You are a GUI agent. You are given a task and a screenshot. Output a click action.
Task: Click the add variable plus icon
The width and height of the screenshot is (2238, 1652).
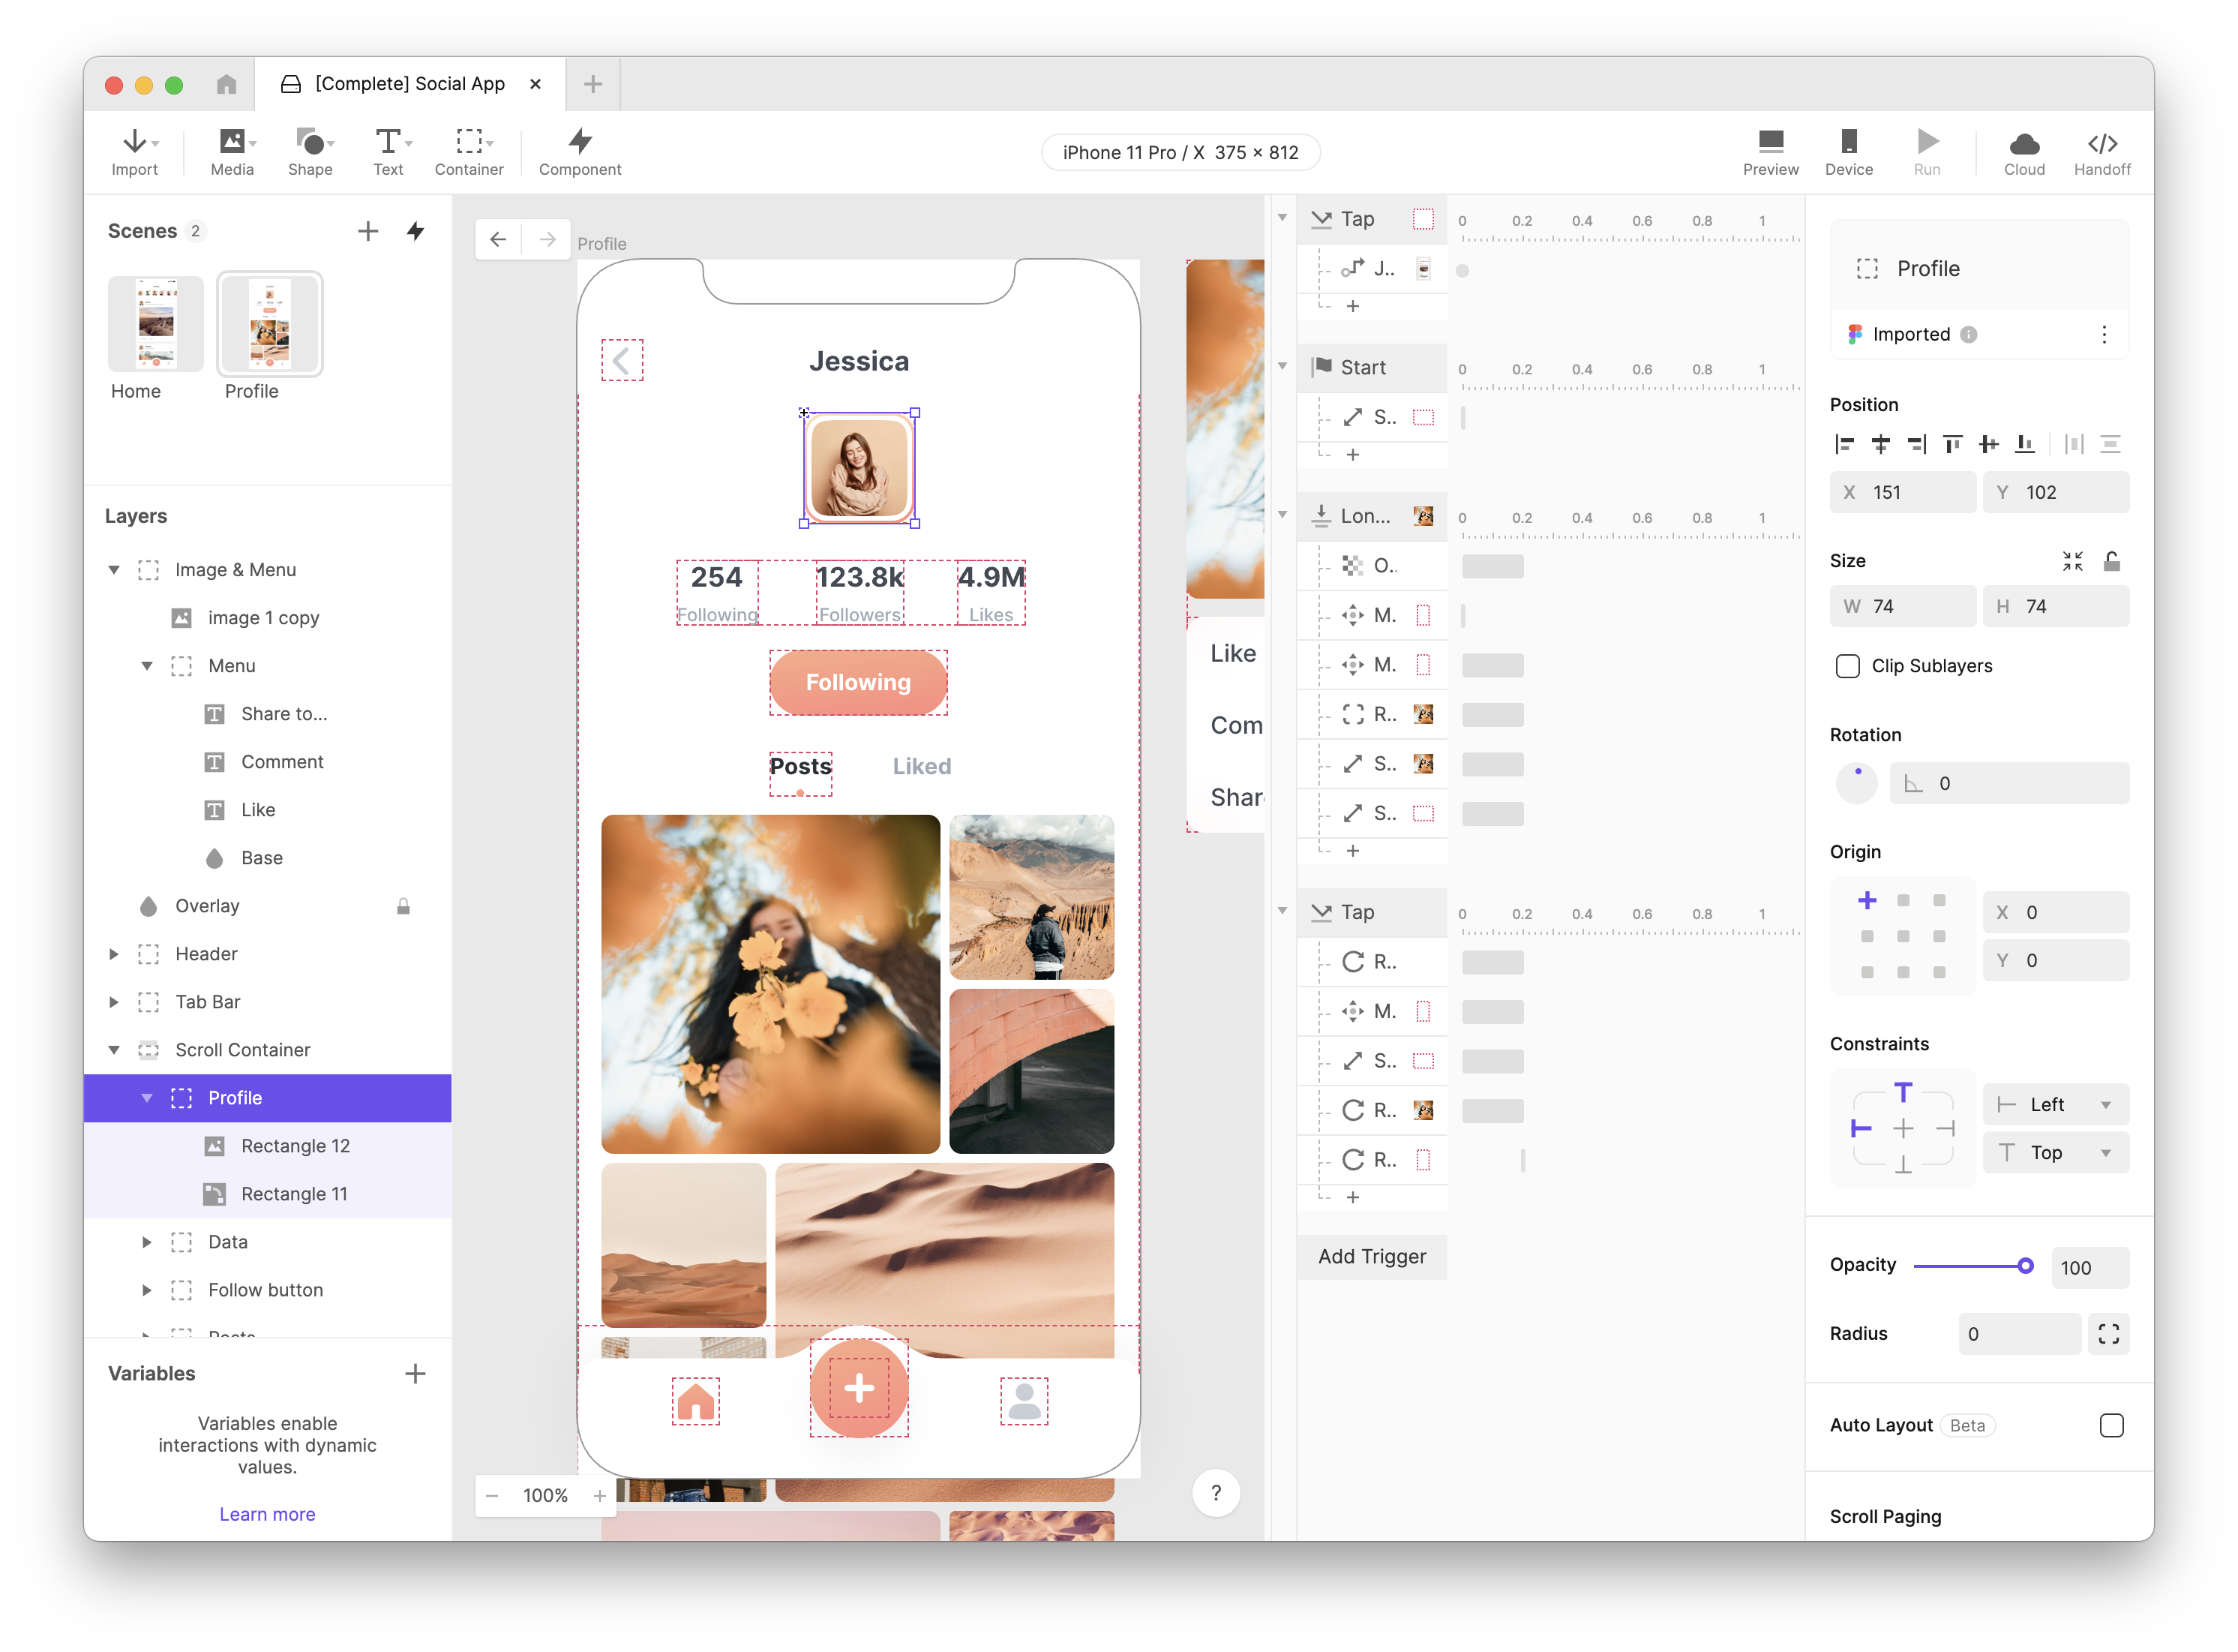(415, 1373)
